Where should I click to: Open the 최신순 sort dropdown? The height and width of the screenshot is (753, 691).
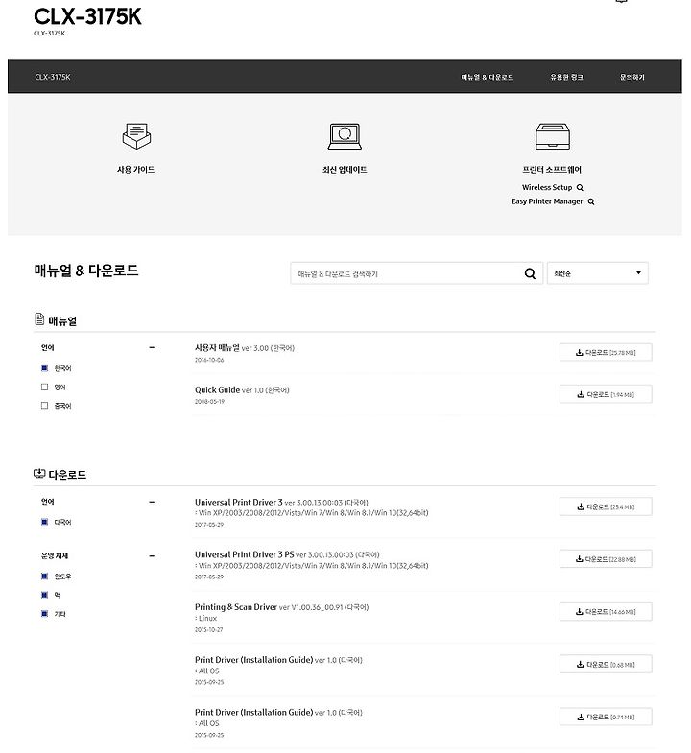pyautogui.click(x=597, y=273)
